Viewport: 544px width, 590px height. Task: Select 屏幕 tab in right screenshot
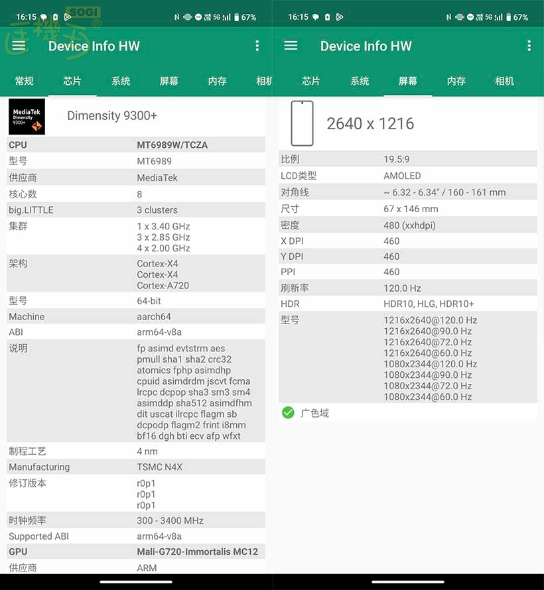[408, 81]
